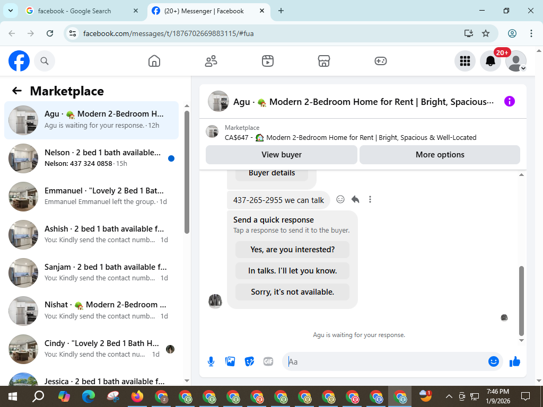The width and height of the screenshot is (543, 407).
Task: Click the sender avatar beside quick responses
Action: (215, 302)
